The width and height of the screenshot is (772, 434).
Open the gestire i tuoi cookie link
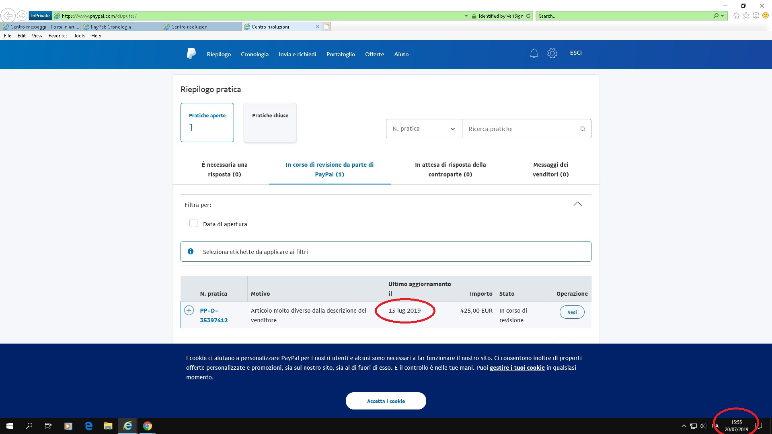(517, 368)
